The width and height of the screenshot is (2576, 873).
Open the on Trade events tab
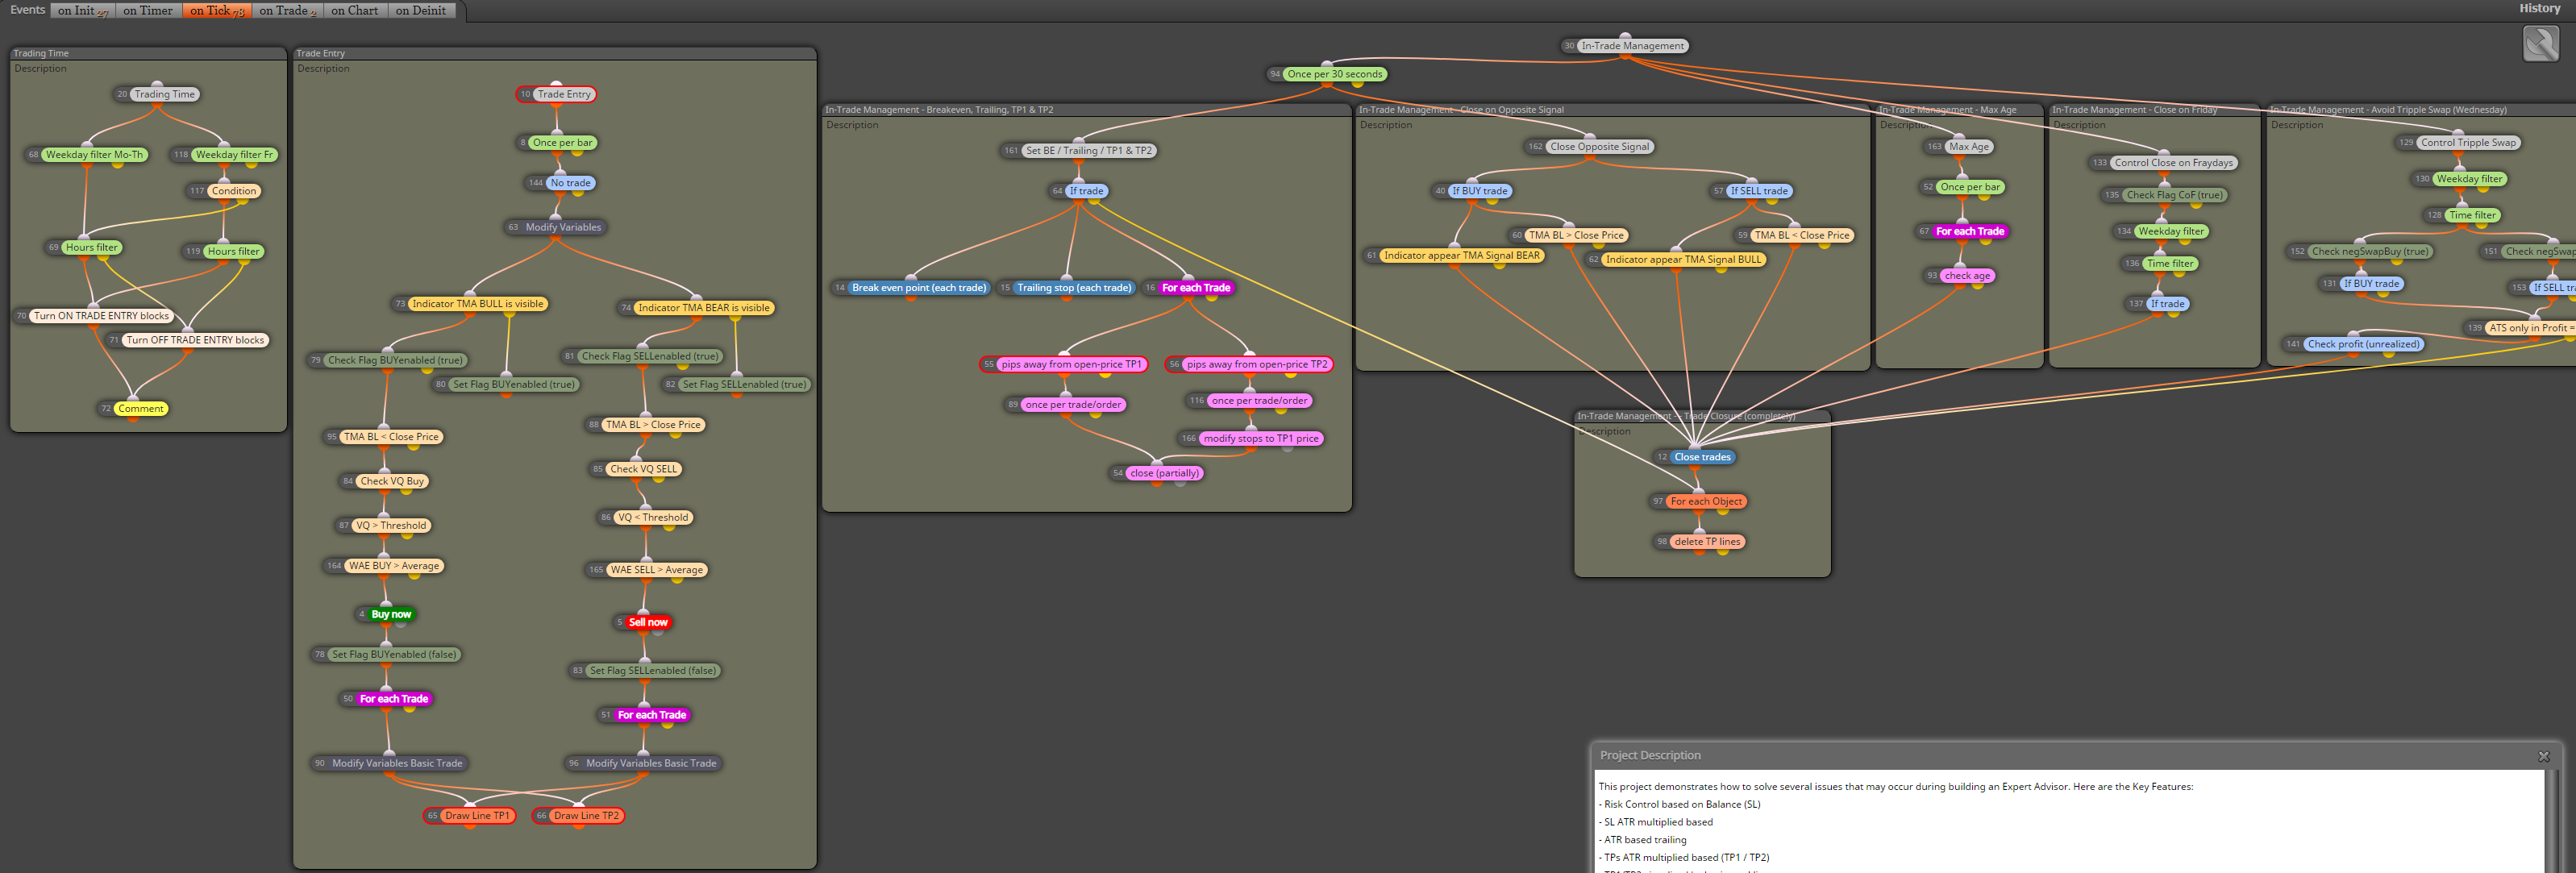pos(287,11)
